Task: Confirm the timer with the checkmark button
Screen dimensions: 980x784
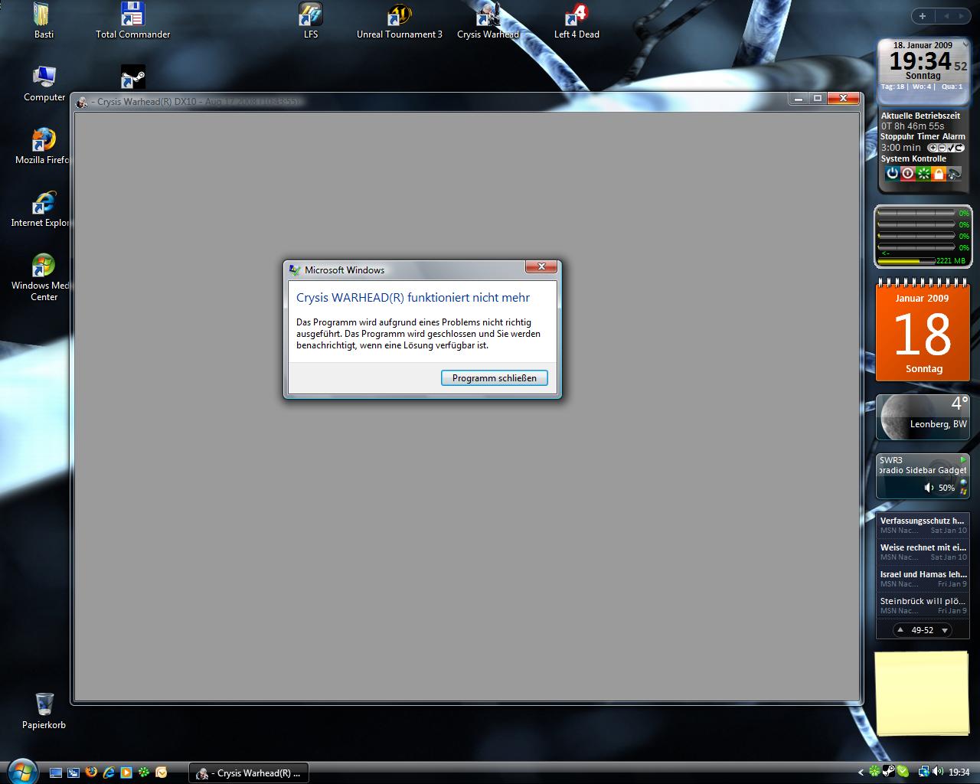Action: [950, 148]
